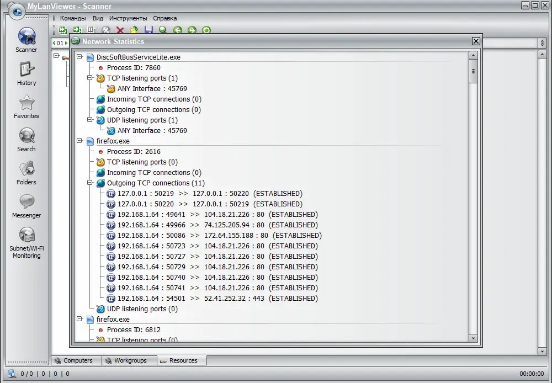Click the status bar magnifier icon

click(x=12, y=374)
